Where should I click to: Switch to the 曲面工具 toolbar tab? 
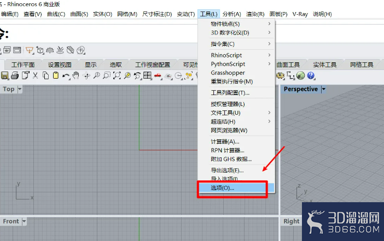(288, 65)
